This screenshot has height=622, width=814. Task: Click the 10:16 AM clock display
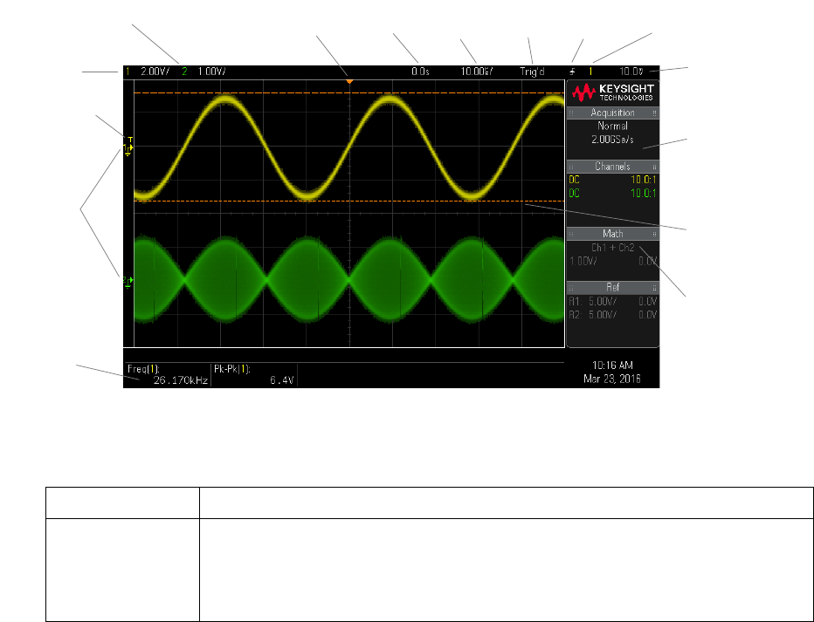click(x=612, y=365)
